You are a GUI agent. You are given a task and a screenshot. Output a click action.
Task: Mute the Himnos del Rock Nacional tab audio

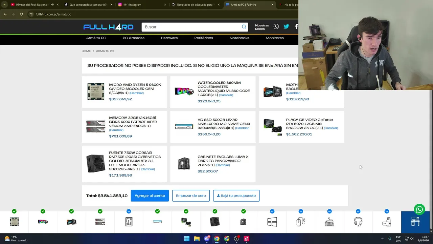tap(52, 5)
